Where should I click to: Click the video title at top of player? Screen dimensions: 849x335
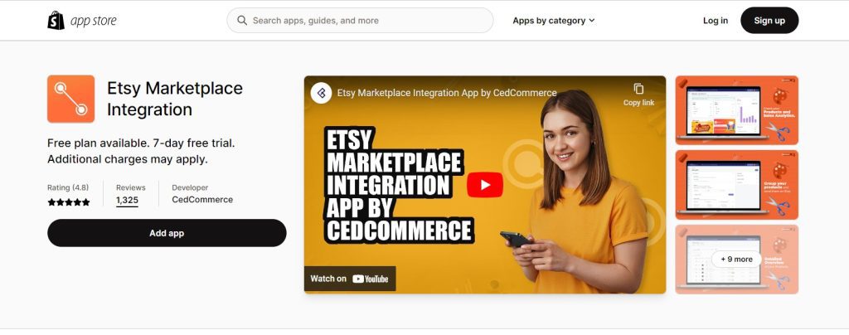(447, 93)
